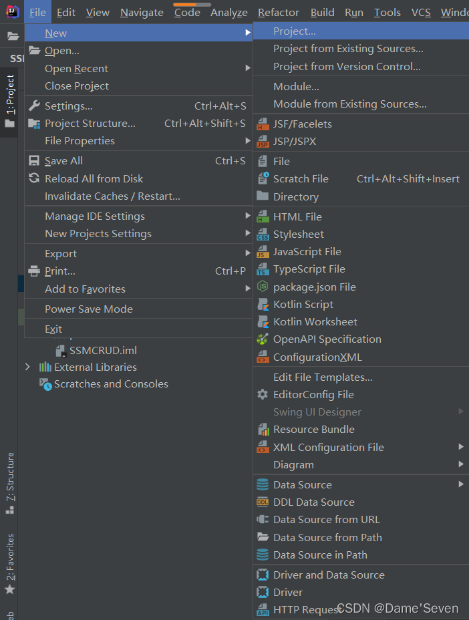Viewport: 469px width, 620px height.
Task: Choose Close Project
Action: click(138, 86)
